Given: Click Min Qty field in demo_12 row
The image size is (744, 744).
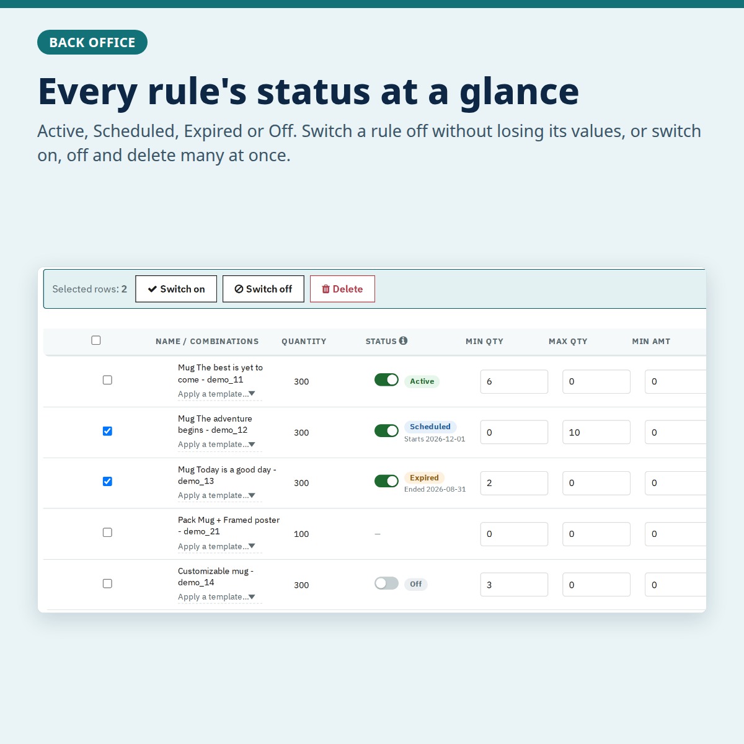Looking at the screenshot, I should click(514, 432).
